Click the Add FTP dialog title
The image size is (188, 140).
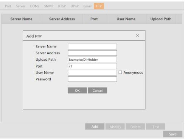[34, 36]
